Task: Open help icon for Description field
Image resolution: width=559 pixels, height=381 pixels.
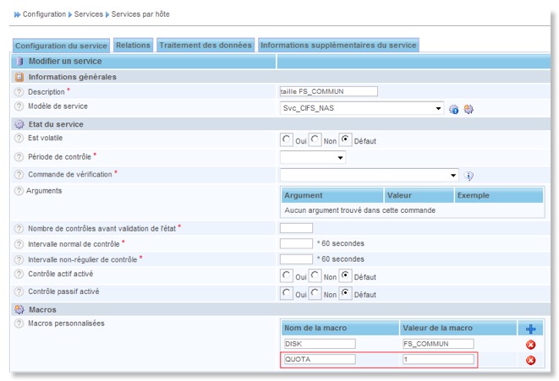Action: (19, 91)
